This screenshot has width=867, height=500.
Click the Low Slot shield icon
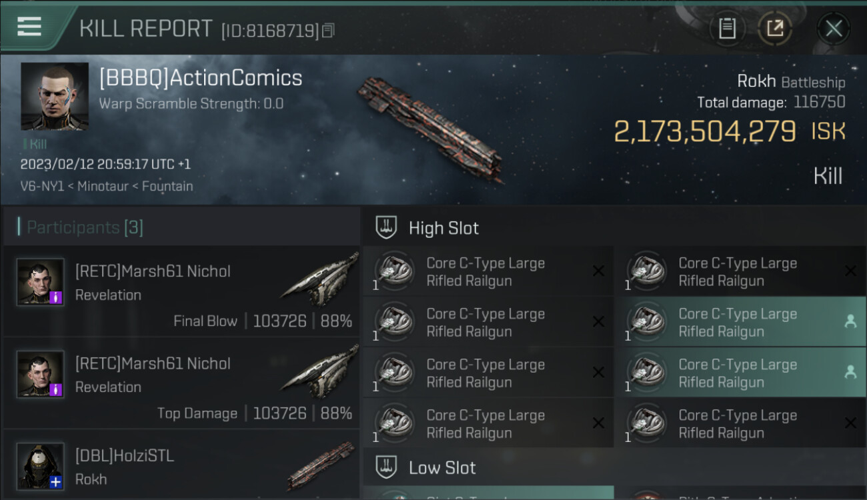[x=387, y=467]
